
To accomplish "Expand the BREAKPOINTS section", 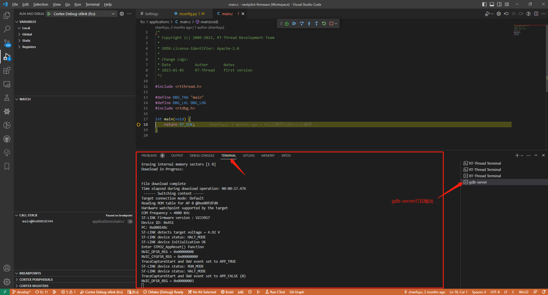I will pos(75,273).
